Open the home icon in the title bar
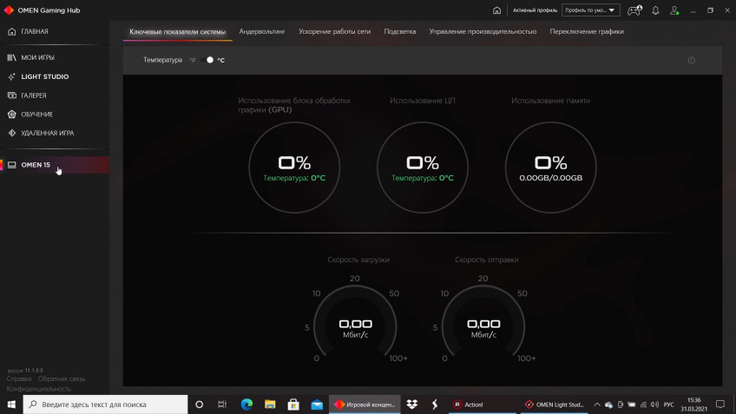 (x=496, y=10)
